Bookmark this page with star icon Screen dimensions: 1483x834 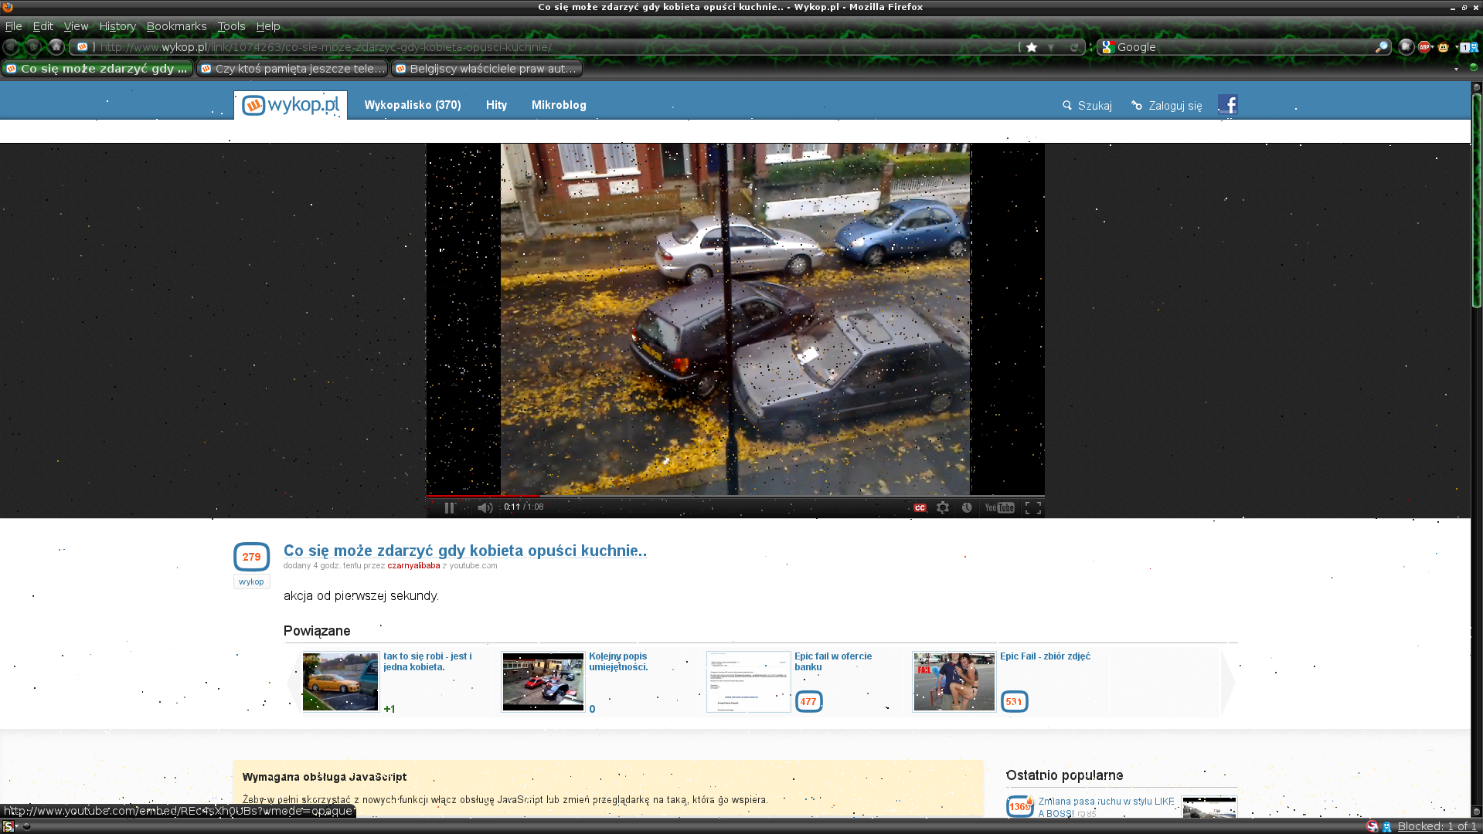1032,47
